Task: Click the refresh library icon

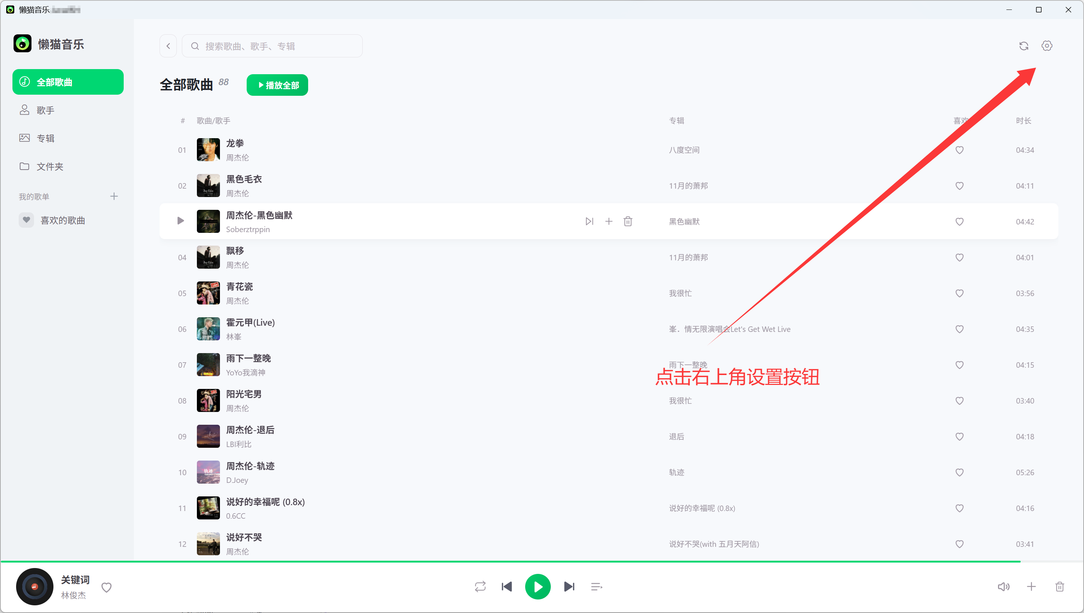Action: click(x=1024, y=46)
